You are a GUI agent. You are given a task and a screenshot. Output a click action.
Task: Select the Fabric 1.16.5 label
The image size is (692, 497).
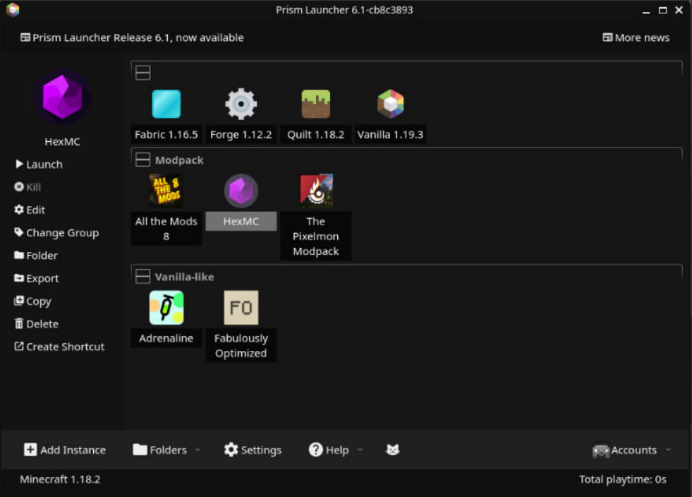(x=166, y=134)
